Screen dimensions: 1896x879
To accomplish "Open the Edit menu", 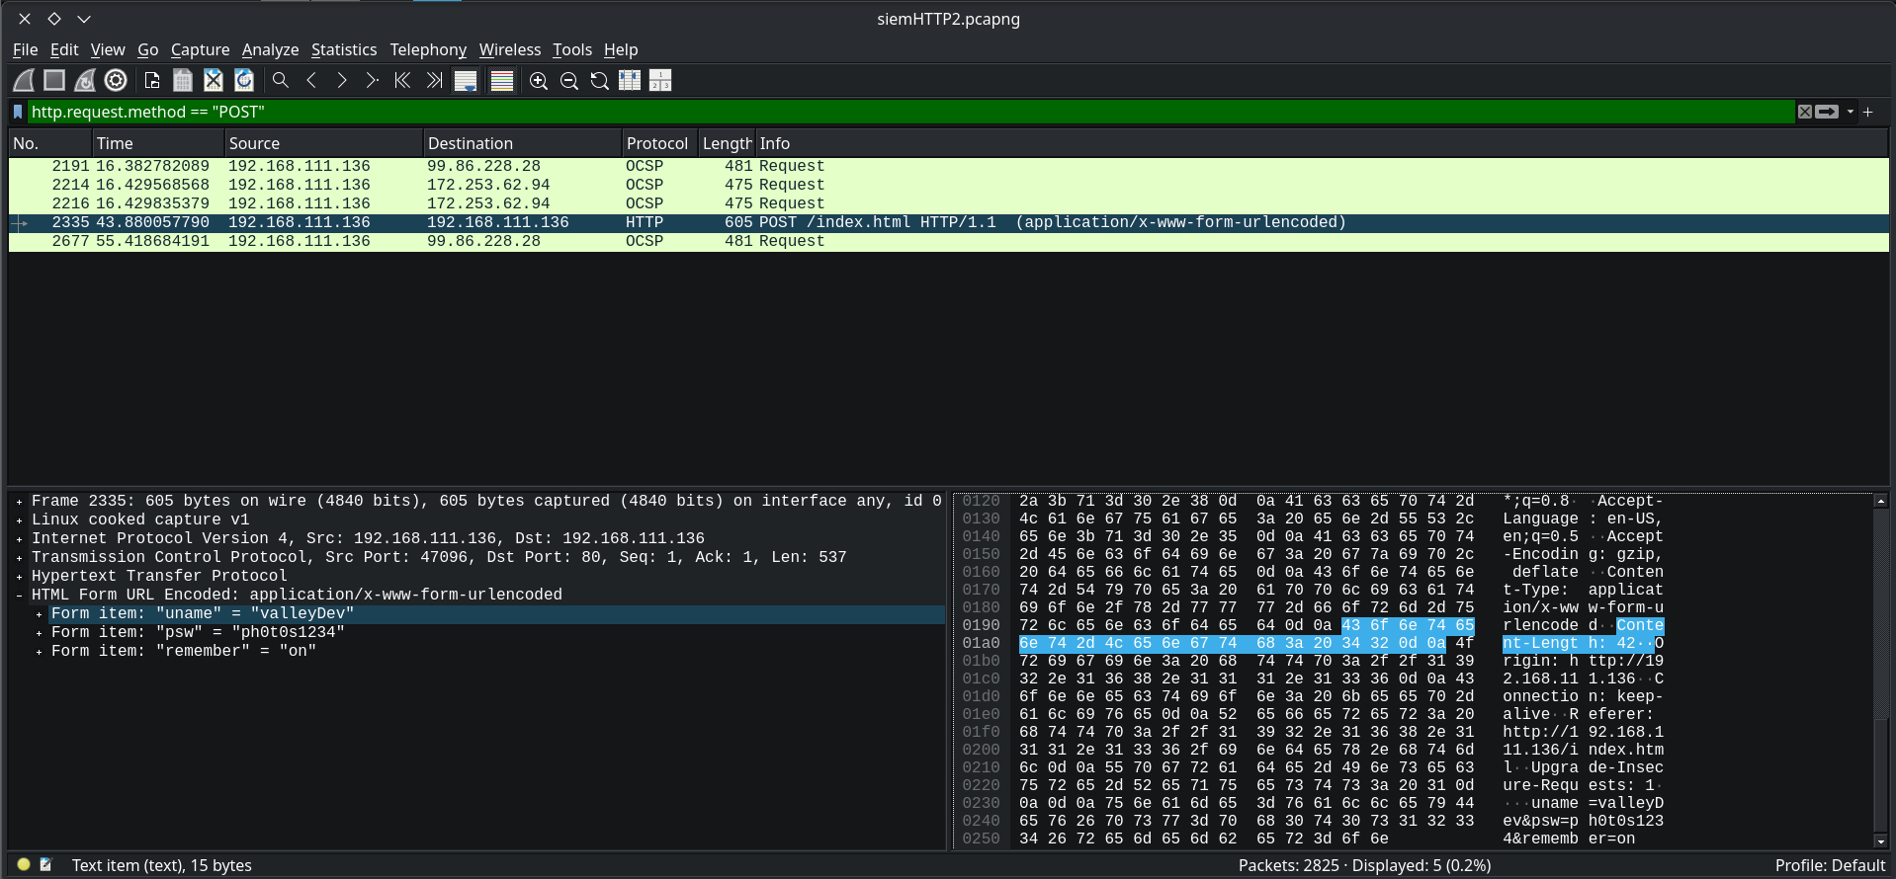I will click(x=64, y=49).
